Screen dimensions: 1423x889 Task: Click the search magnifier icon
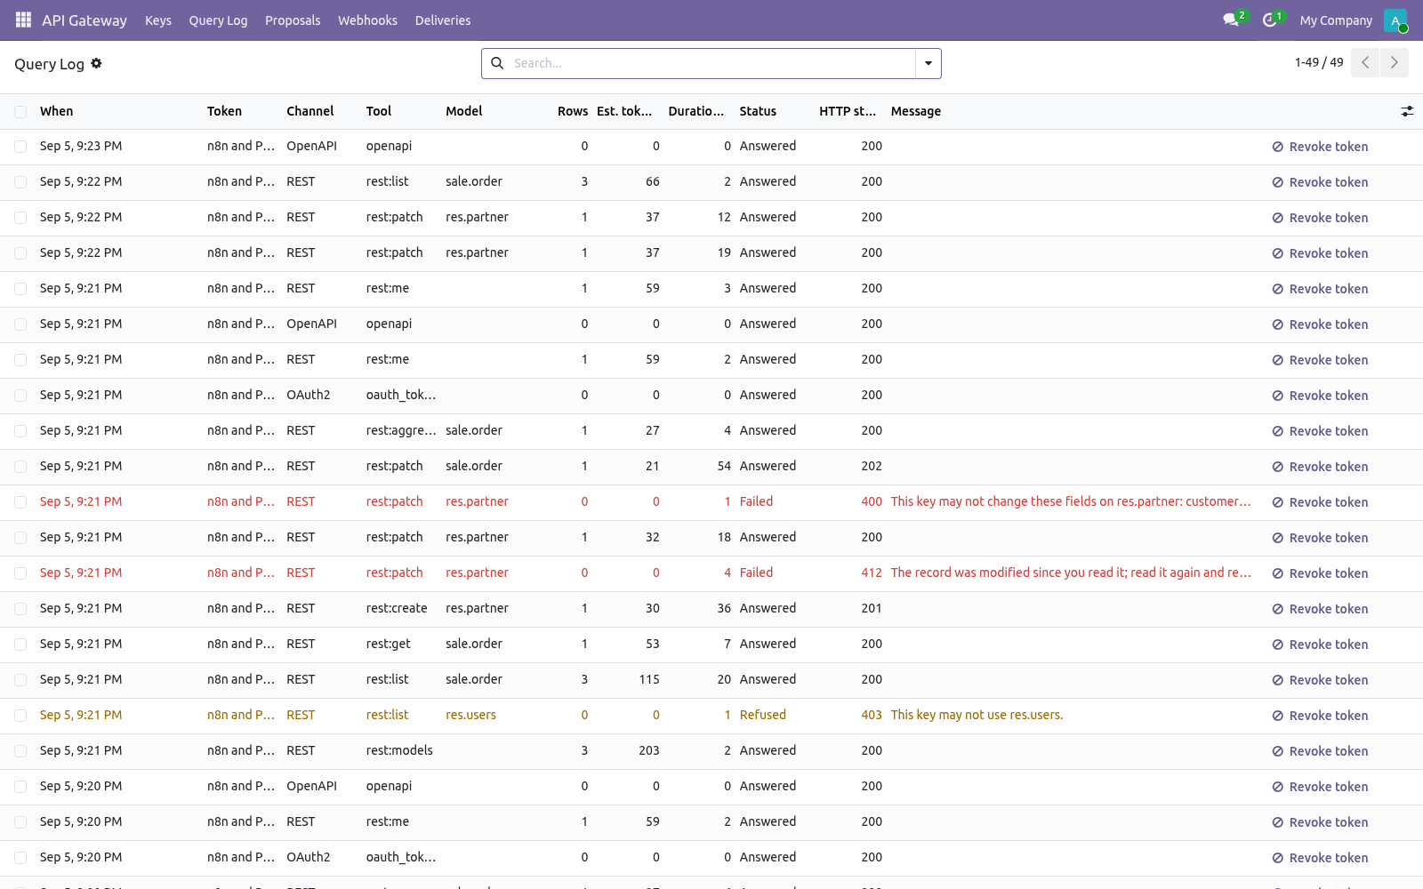(x=497, y=63)
